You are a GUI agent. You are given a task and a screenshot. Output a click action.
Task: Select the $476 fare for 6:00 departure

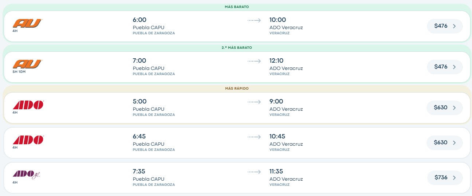pyautogui.click(x=445, y=26)
